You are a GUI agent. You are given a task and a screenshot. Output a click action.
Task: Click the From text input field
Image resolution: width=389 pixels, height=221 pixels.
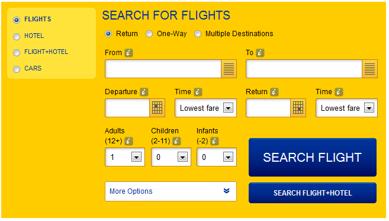[163, 69]
